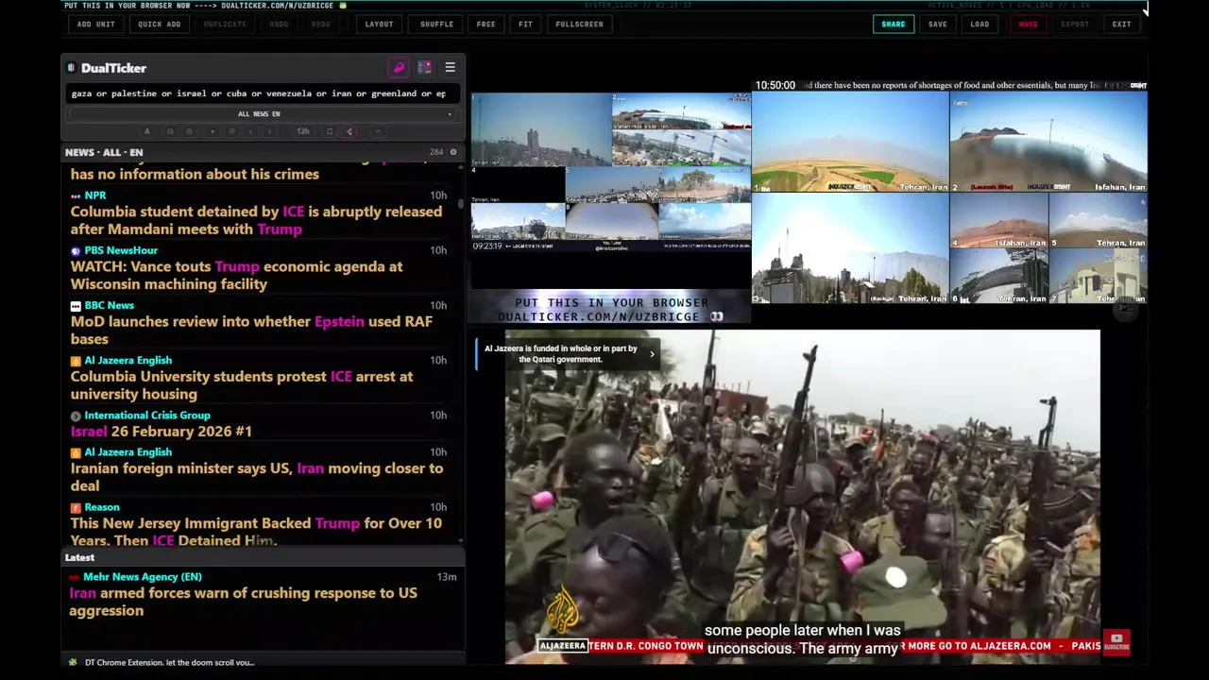
Task: Toggle the red-outlined share icon in ticker toolbar
Action: click(349, 131)
